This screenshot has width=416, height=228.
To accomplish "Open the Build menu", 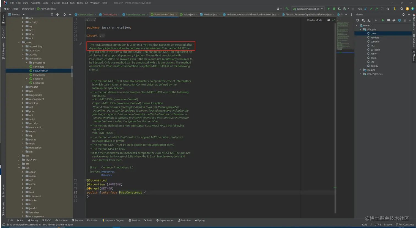I will point(65,3).
